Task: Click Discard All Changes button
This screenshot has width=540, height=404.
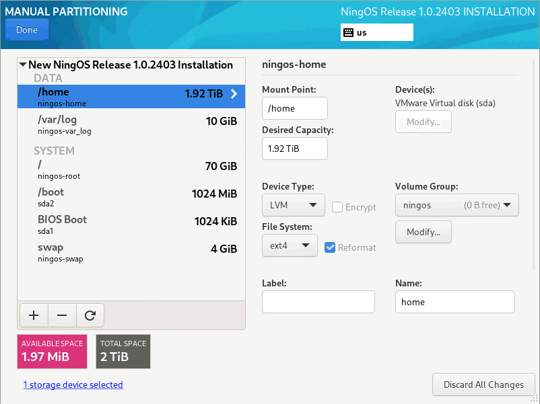Action: (x=483, y=385)
